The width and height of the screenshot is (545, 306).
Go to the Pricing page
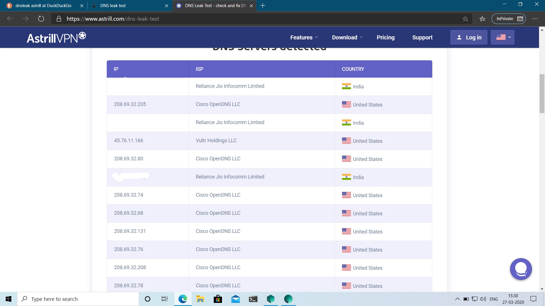[x=385, y=37]
